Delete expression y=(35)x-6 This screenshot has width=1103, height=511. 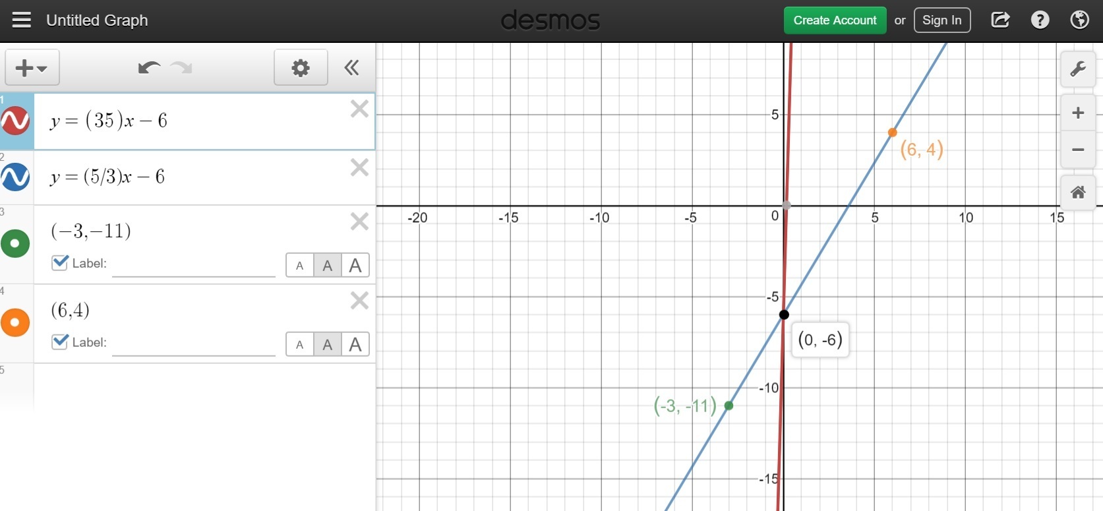[x=359, y=109]
